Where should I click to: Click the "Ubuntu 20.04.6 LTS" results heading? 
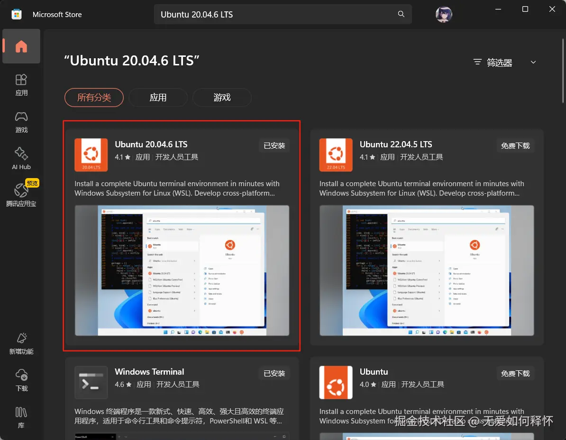(x=132, y=61)
